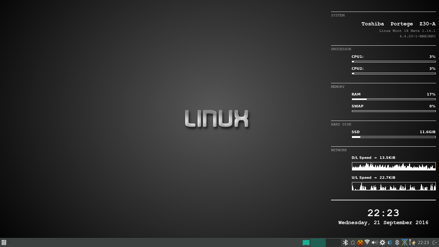
Task: Click the SWAP "0%" value
Action: pos(432,106)
